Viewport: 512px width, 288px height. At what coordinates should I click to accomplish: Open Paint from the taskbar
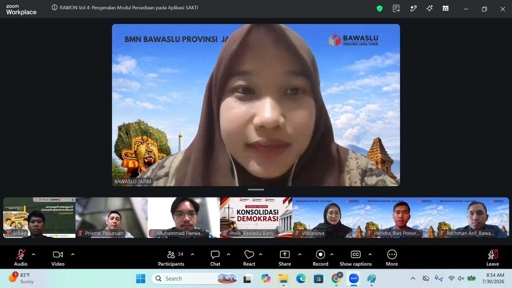[x=372, y=279]
